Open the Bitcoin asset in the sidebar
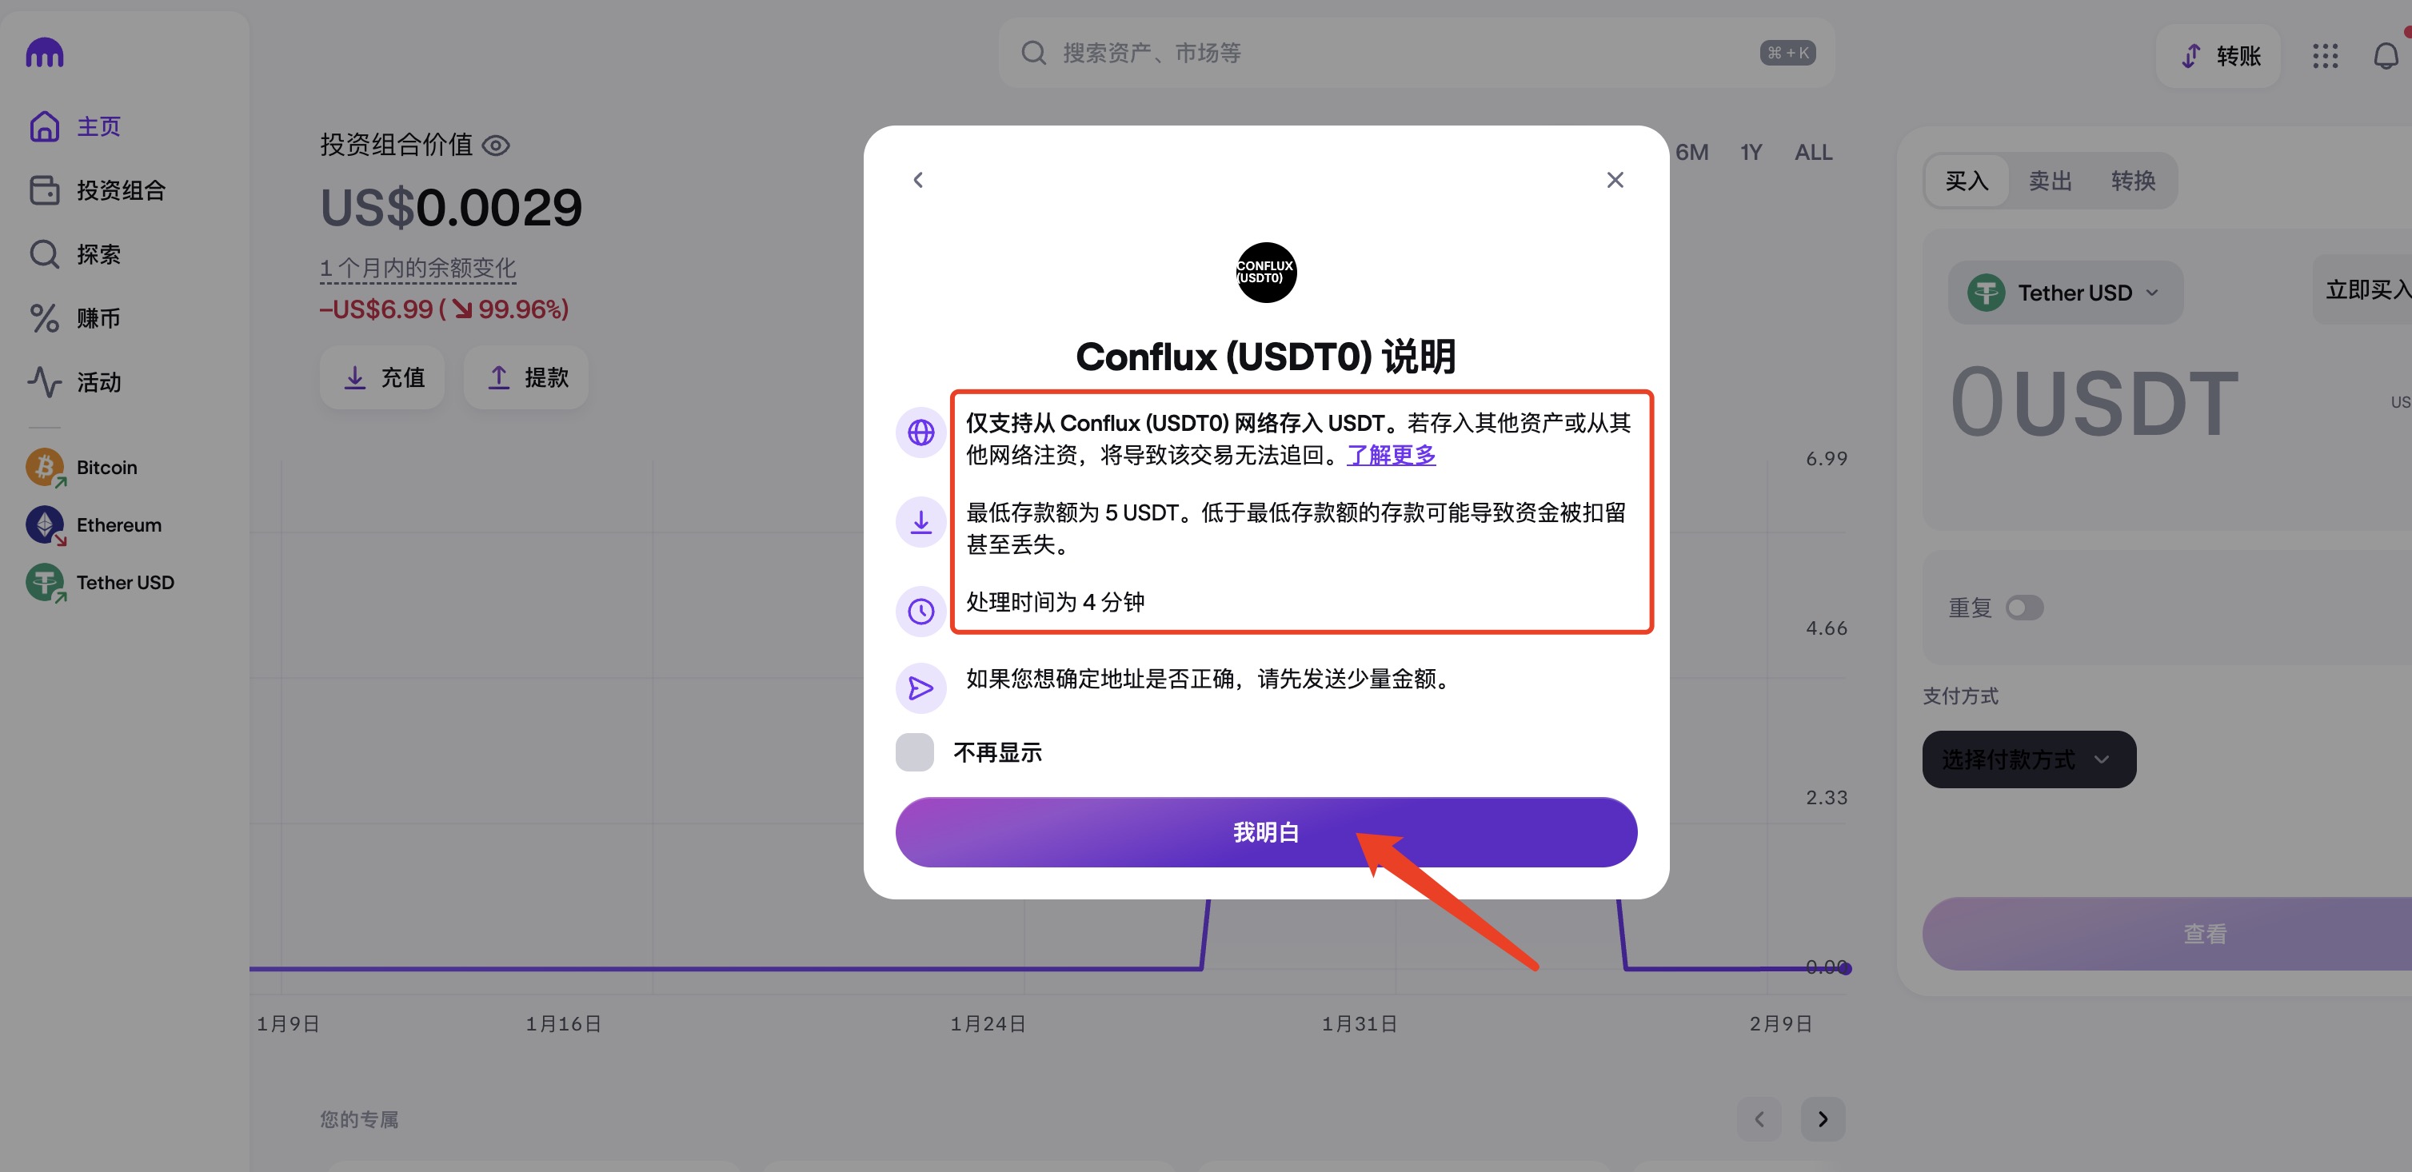This screenshot has width=2412, height=1172. [106, 467]
